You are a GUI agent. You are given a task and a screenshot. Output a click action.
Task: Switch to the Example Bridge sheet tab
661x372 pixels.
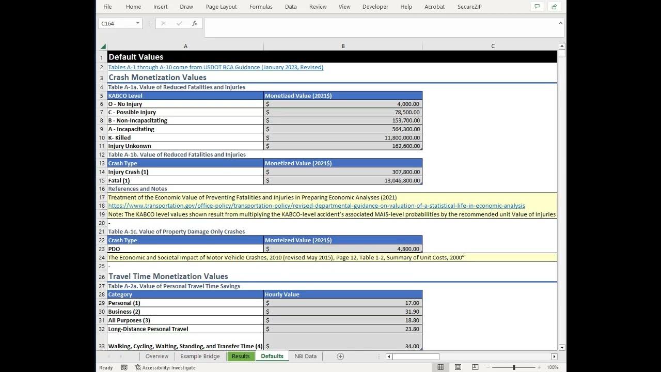(200, 356)
